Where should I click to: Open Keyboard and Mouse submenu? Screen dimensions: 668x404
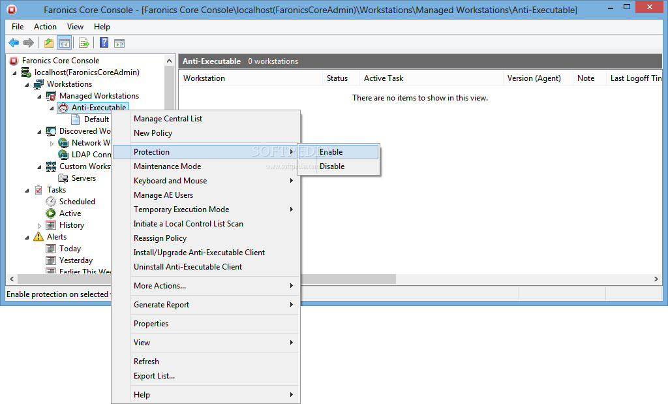tap(206, 181)
